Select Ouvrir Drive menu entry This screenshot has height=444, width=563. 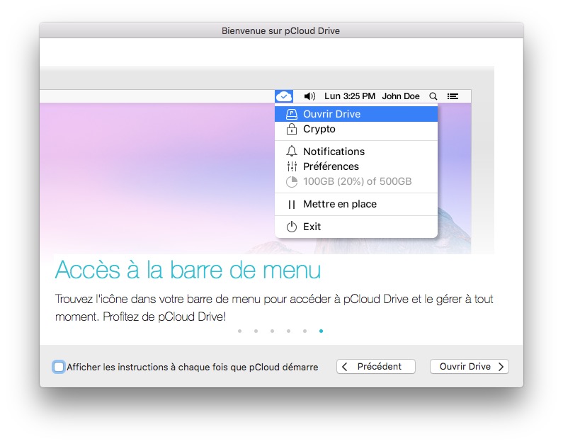(356, 114)
